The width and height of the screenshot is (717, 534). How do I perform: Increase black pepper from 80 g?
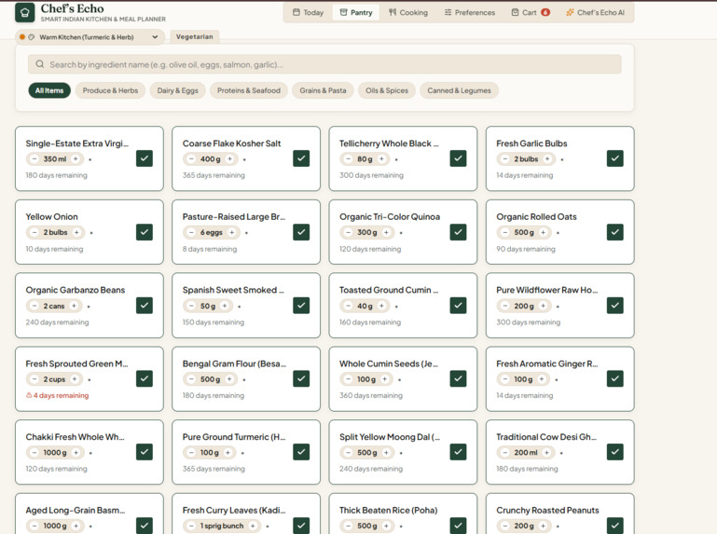coord(381,159)
